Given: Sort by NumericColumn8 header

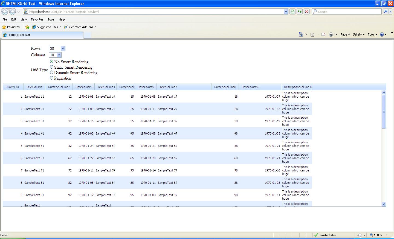Looking at the screenshot, I should (225, 87).
